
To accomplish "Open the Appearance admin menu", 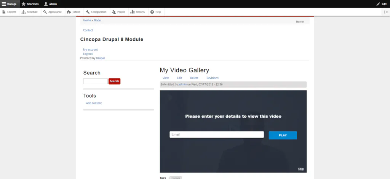I will click(52, 12).
